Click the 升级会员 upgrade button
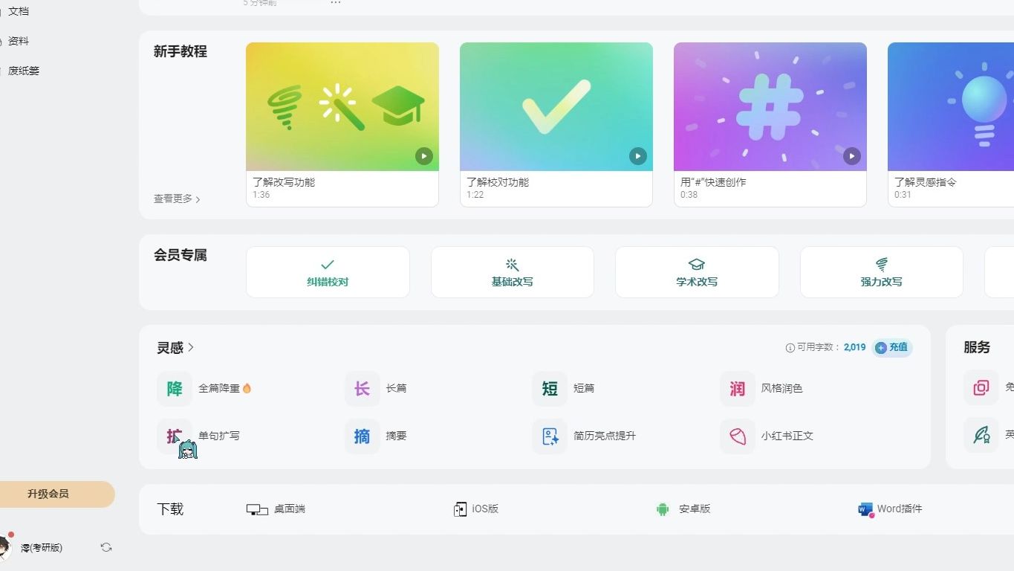 [x=47, y=494]
